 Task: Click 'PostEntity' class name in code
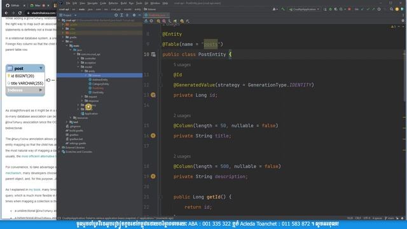(212, 54)
